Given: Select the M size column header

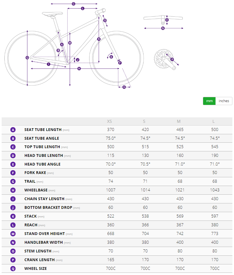Looking at the screenshot, I should click(179, 121).
